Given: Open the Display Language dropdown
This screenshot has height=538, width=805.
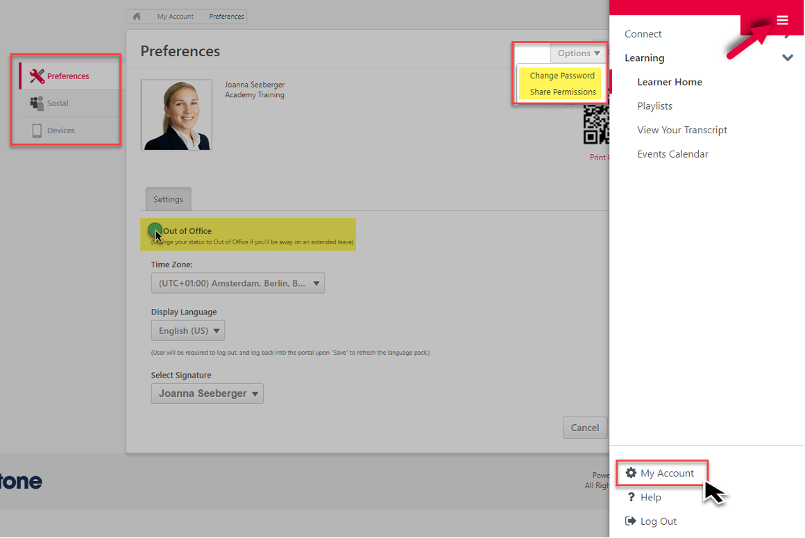Looking at the screenshot, I should tap(188, 330).
